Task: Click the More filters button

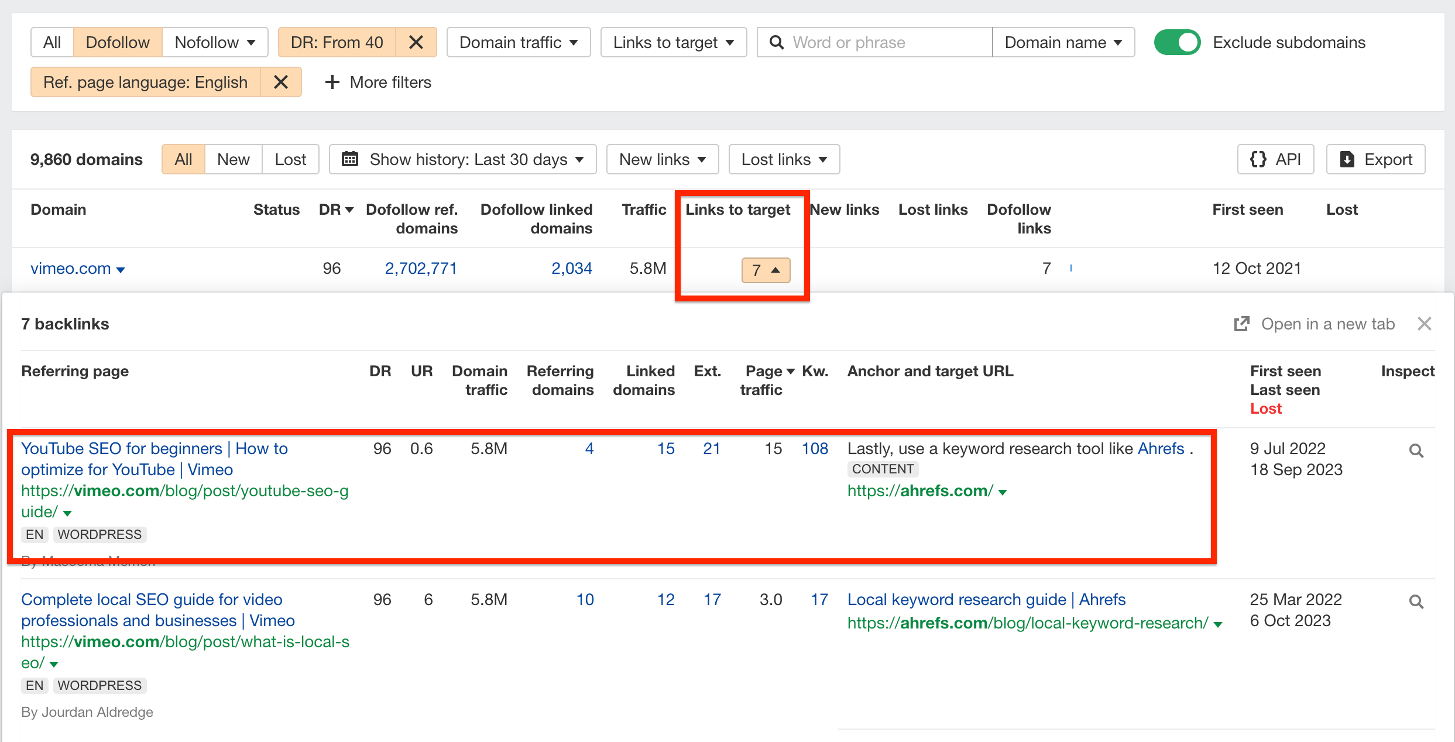Action: [x=378, y=82]
